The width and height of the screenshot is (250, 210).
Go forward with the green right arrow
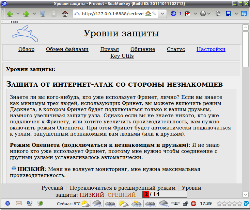26,14
